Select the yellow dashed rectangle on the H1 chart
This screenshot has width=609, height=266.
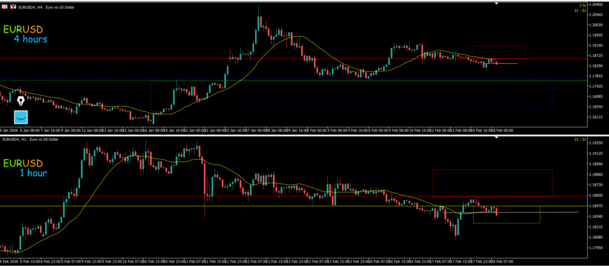click(507, 215)
